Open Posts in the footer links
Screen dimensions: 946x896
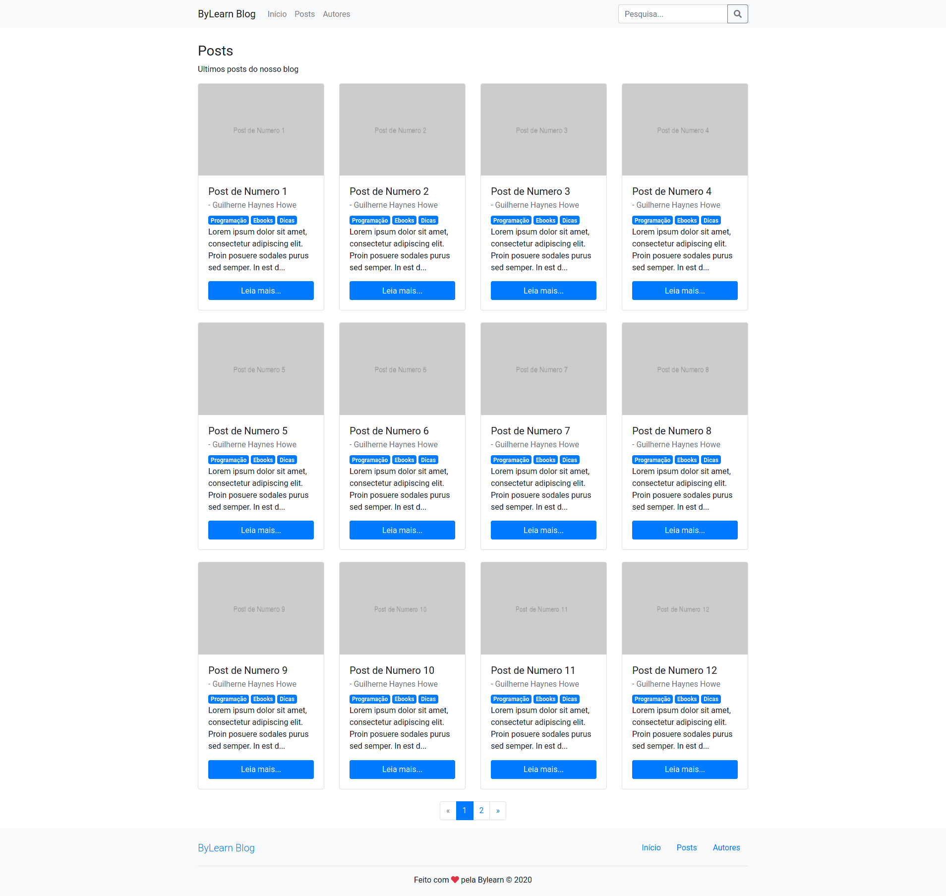click(687, 847)
